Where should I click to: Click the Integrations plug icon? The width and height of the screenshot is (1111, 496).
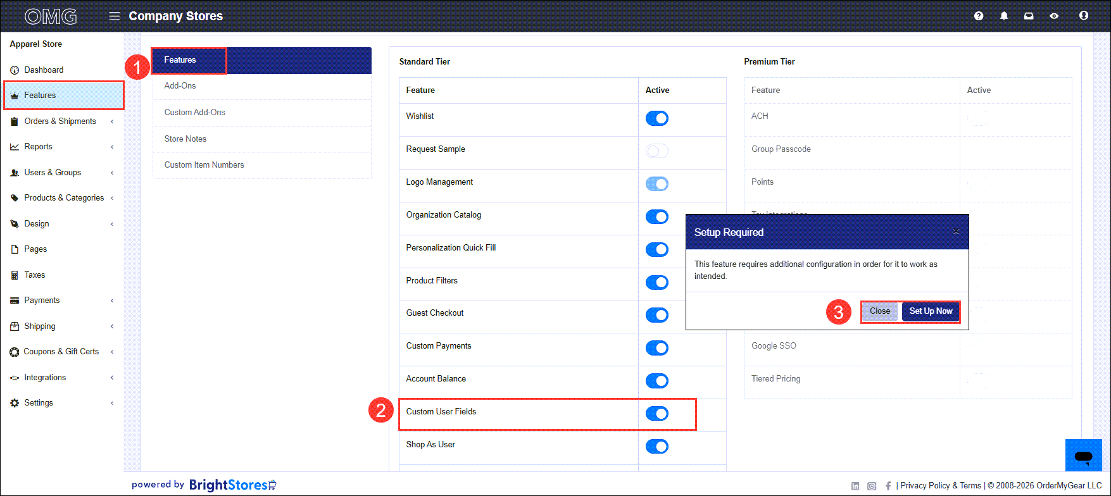coord(15,378)
